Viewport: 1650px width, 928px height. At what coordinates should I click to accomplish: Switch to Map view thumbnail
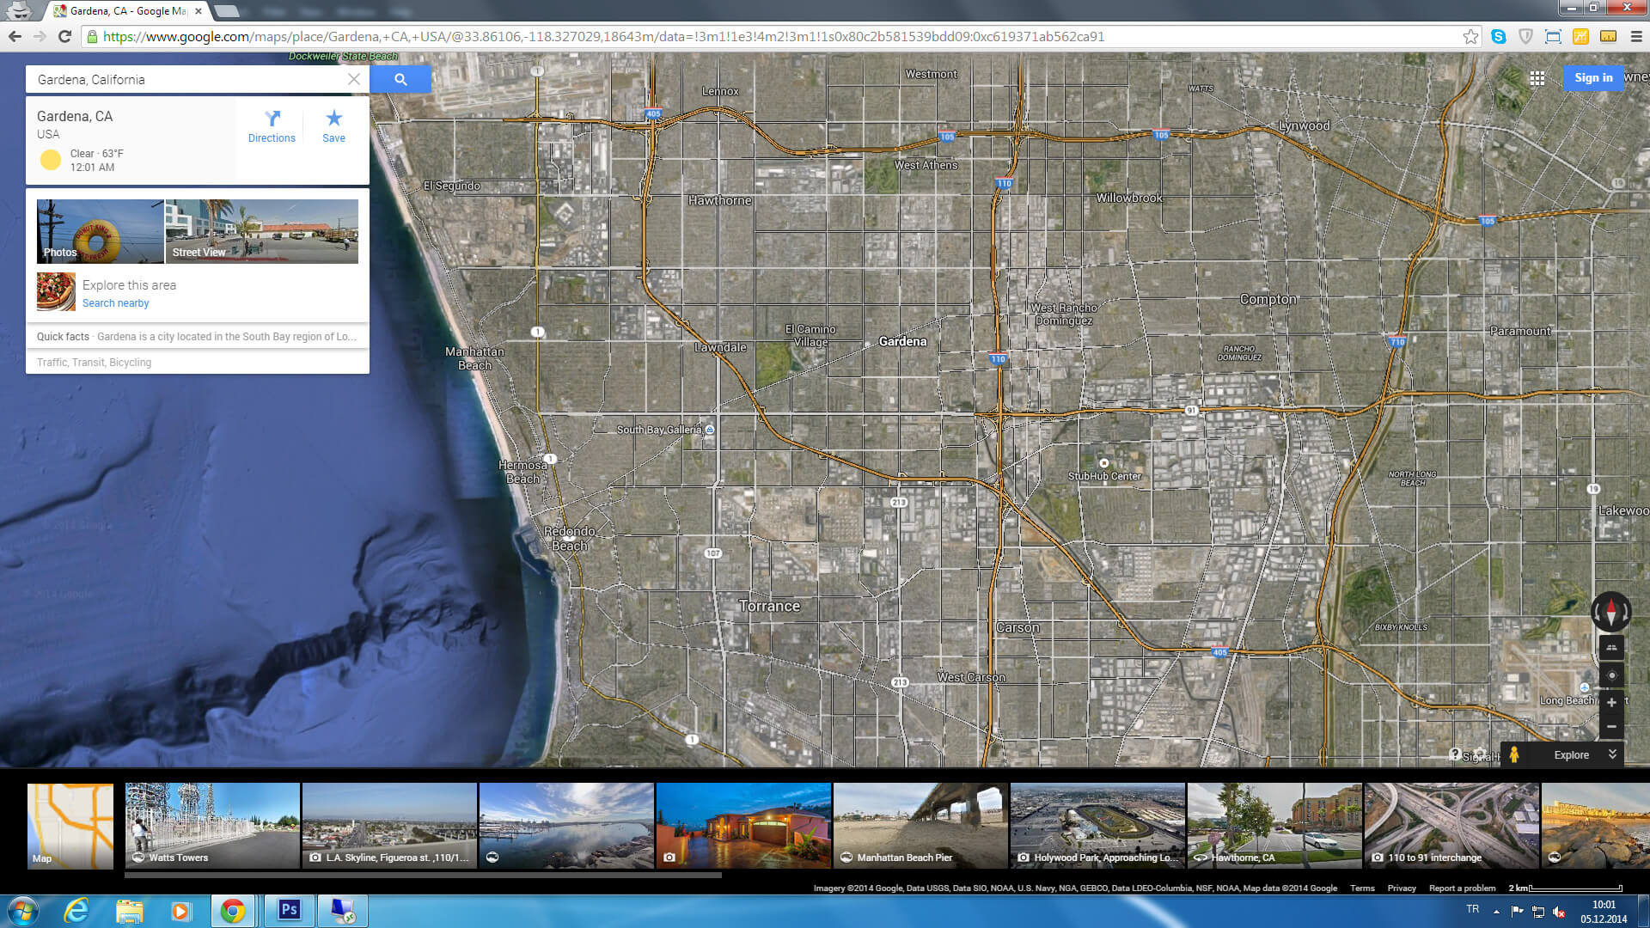[x=70, y=826]
